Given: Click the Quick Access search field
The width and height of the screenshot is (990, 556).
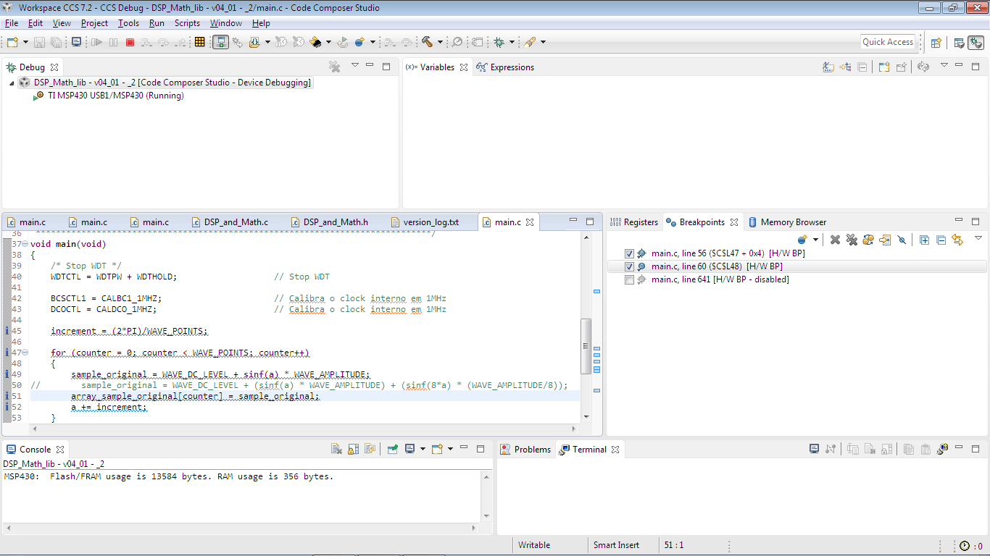Looking at the screenshot, I should click(888, 42).
